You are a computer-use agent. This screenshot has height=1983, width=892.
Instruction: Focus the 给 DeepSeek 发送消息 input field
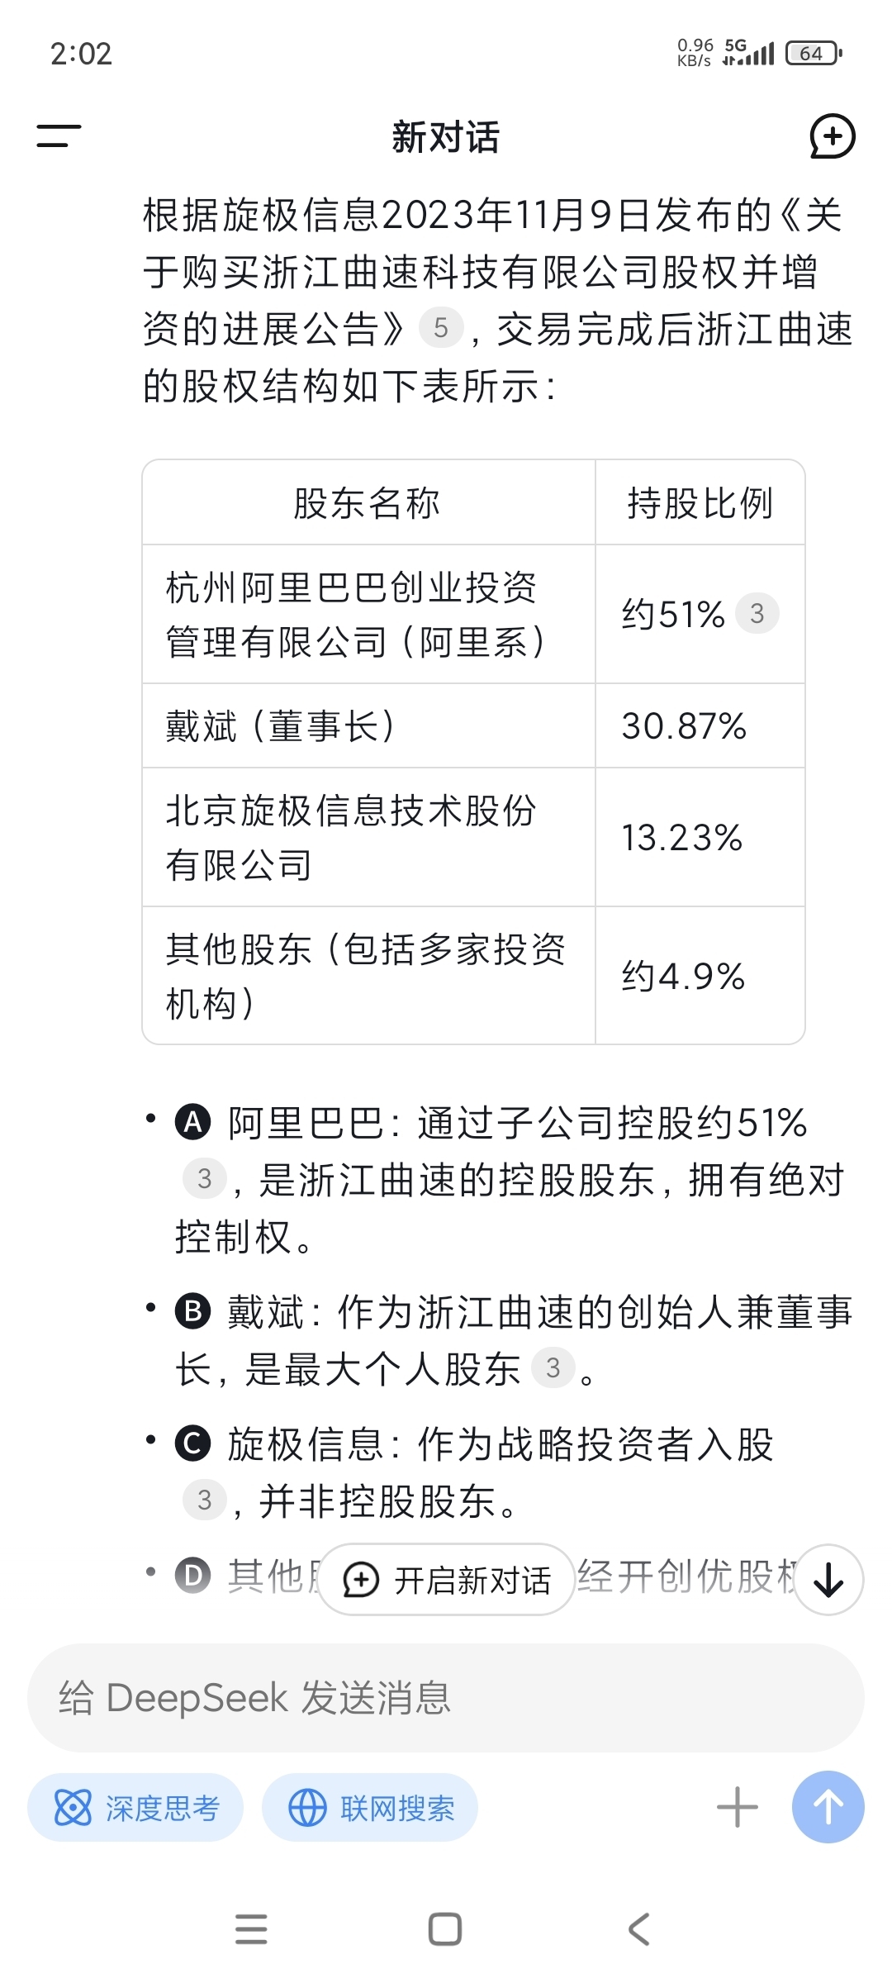click(446, 1699)
